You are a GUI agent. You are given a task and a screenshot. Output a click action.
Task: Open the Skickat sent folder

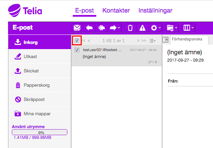39,71
